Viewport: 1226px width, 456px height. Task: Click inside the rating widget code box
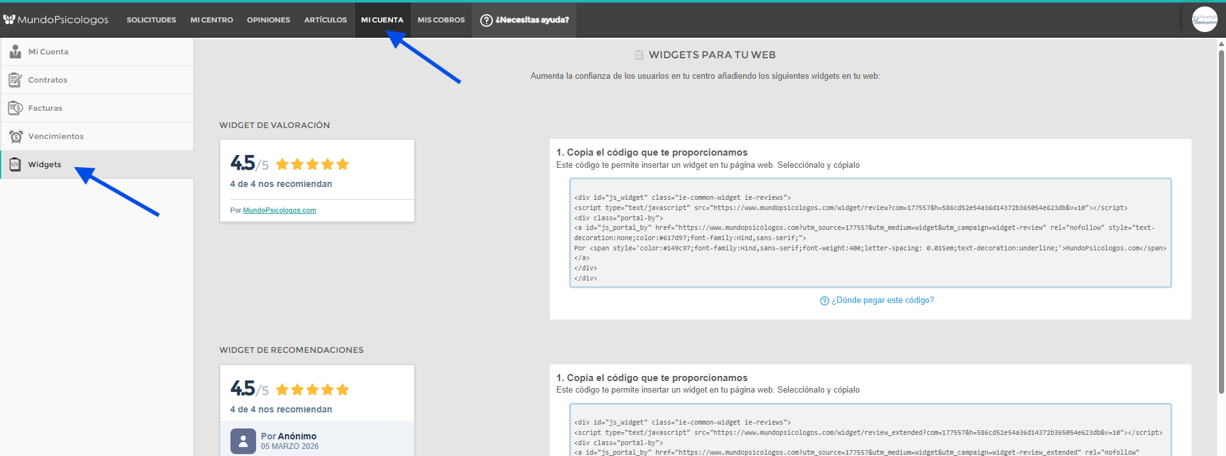pos(870,233)
